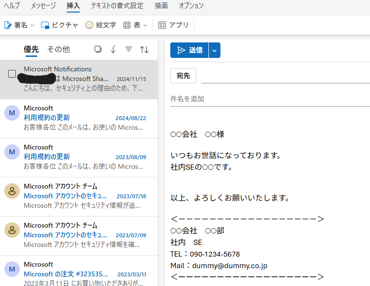Open the send options dropdown arrow
Screen dimensions: 370x286
point(215,50)
